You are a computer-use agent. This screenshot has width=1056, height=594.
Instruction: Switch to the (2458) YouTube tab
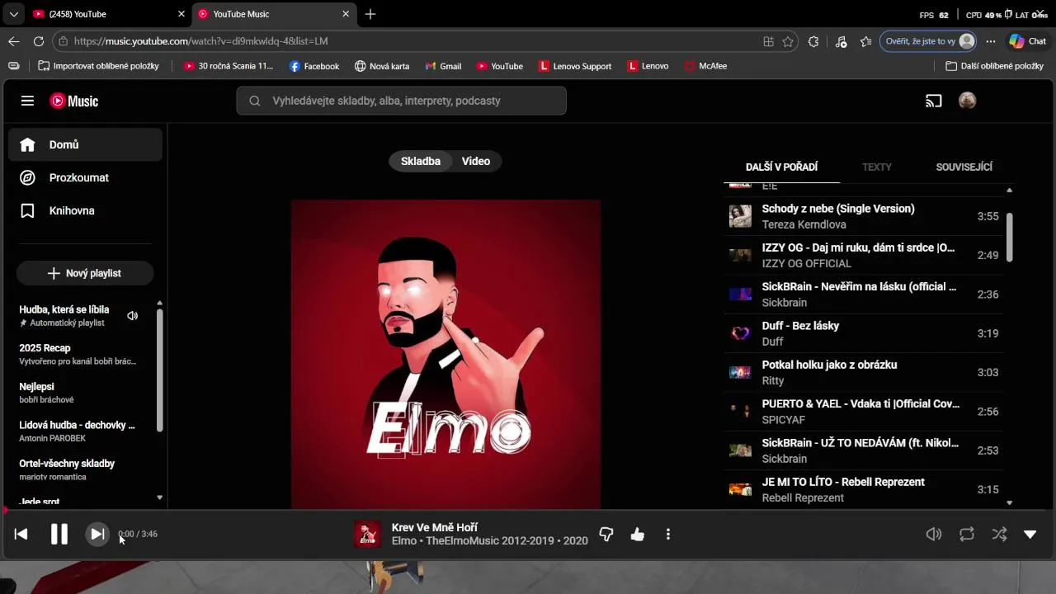coord(109,14)
